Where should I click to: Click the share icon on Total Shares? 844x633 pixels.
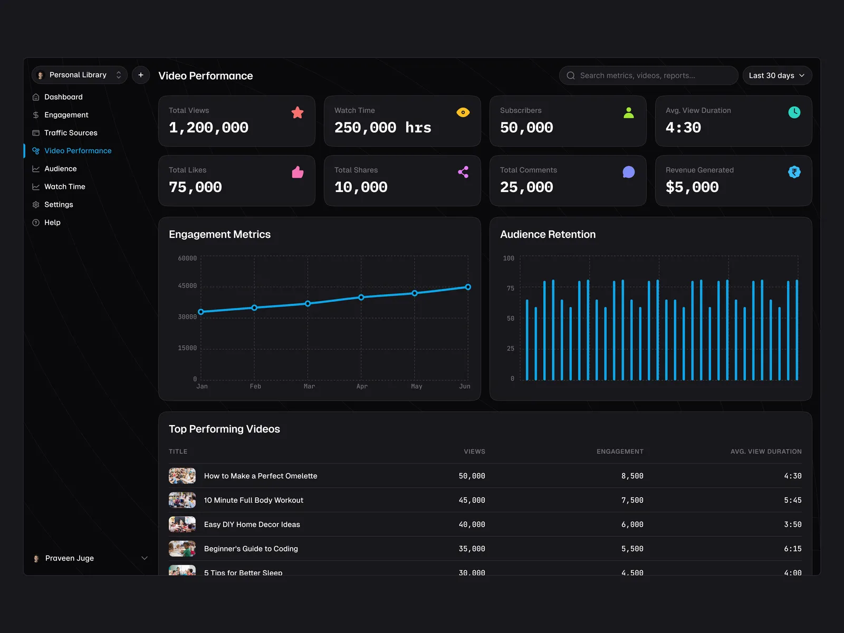click(463, 172)
